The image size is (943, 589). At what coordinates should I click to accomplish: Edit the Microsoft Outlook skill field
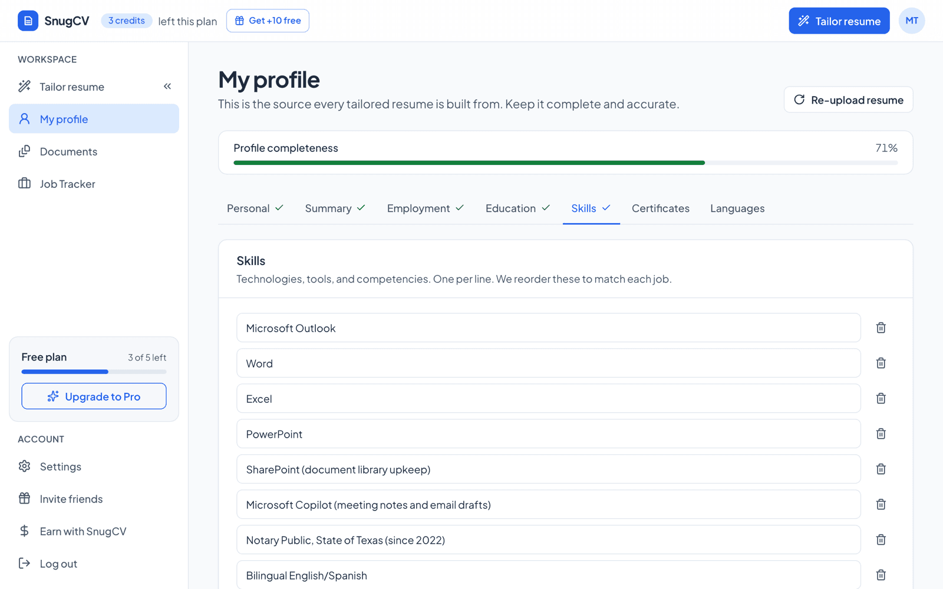click(x=548, y=327)
